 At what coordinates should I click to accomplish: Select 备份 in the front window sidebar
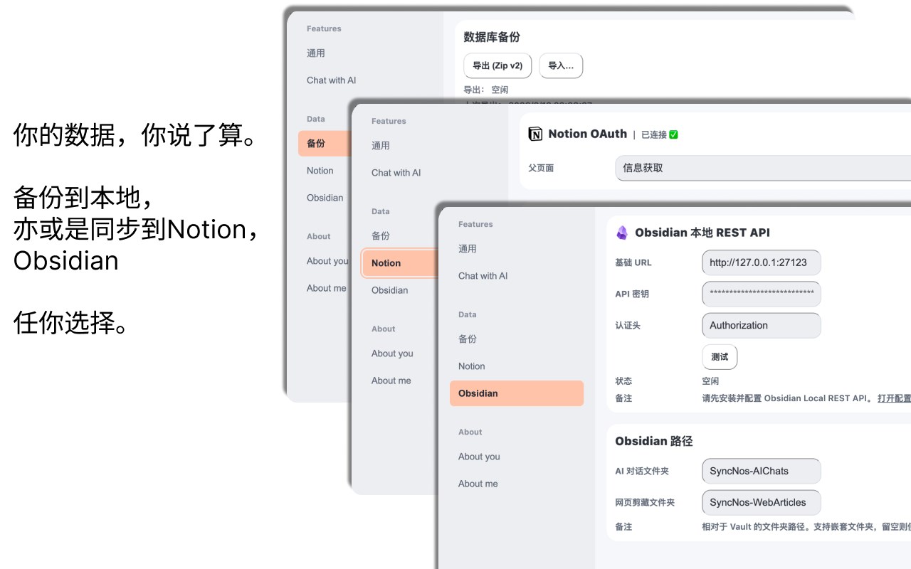[468, 339]
